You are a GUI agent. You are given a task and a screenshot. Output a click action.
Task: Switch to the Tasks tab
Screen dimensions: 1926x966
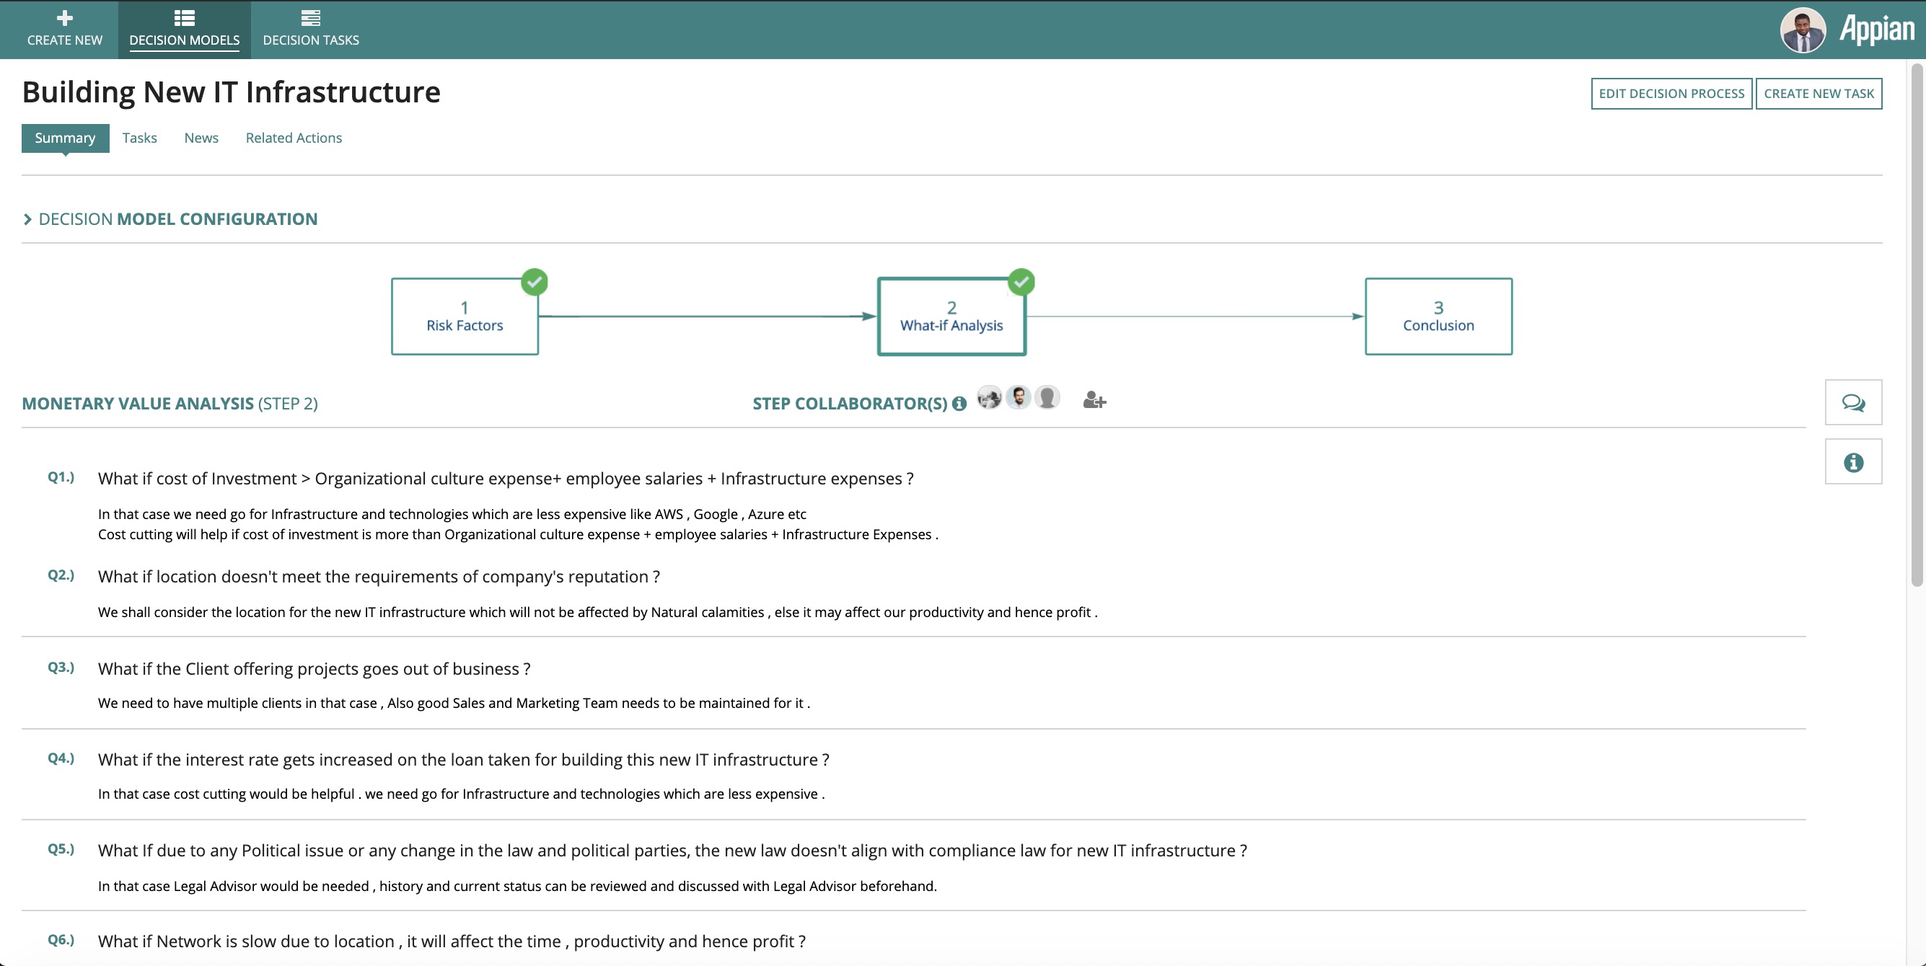coord(140,138)
